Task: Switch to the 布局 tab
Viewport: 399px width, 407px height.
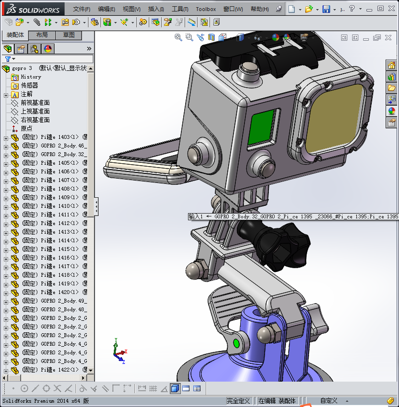Action: click(42, 35)
